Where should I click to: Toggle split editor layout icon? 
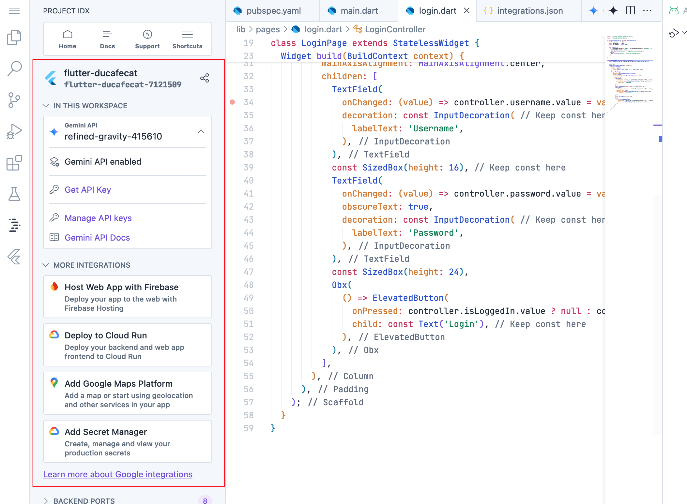tap(630, 11)
